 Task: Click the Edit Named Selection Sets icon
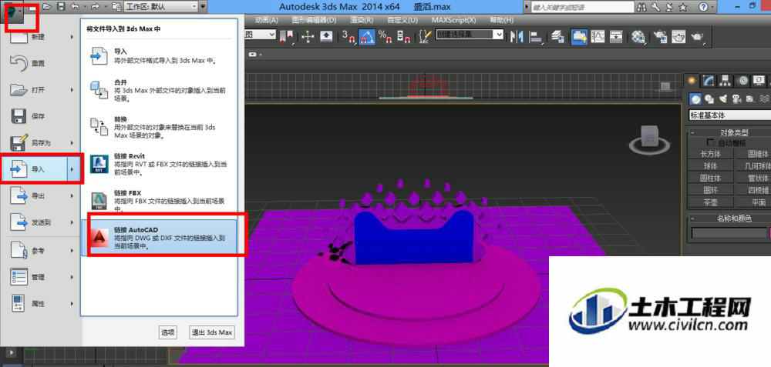(424, 37)
